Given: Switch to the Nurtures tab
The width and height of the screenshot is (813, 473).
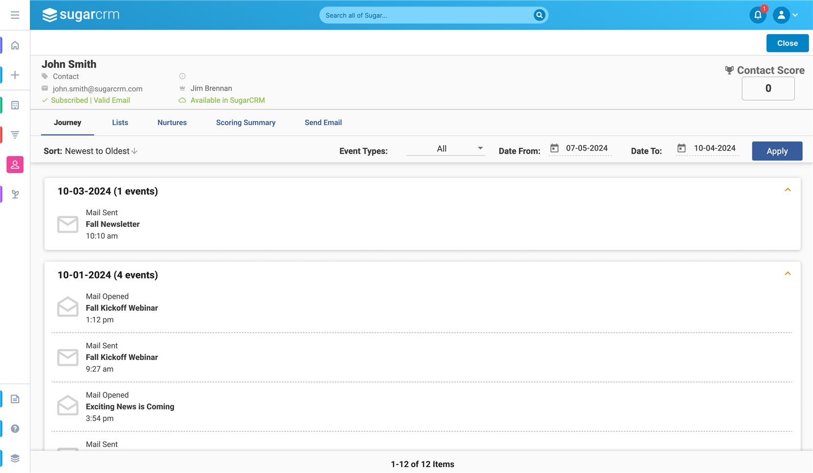Looking at the screenshot, I should click(x=172, y=123).
